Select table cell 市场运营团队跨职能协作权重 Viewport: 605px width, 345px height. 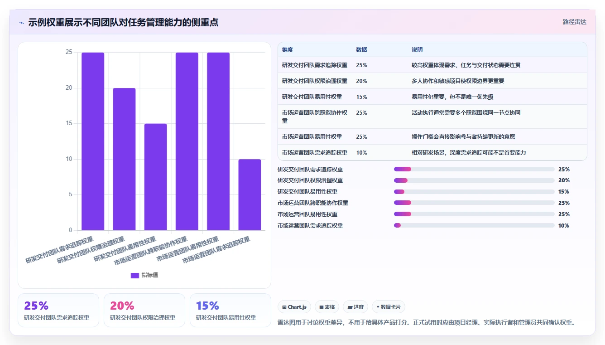[315, 117]
